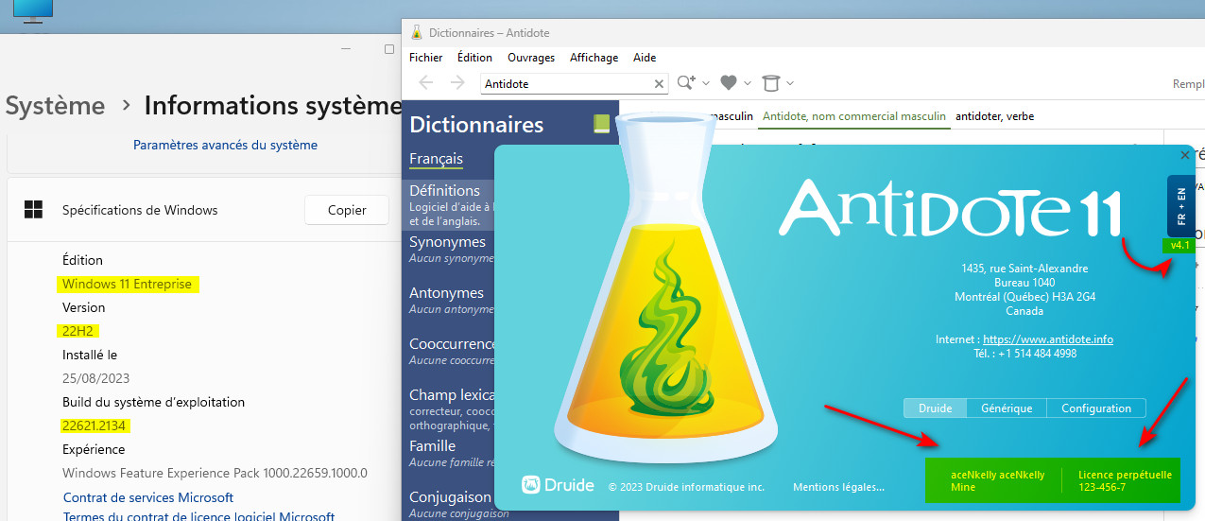The image size is (1205, 521).
Task: Click the magnifier-plus search icon
Action: [686, 83]
